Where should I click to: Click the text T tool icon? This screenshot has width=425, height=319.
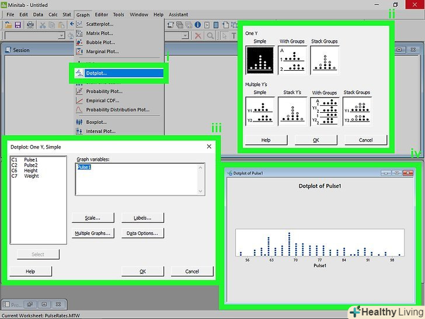click(234, 36)
